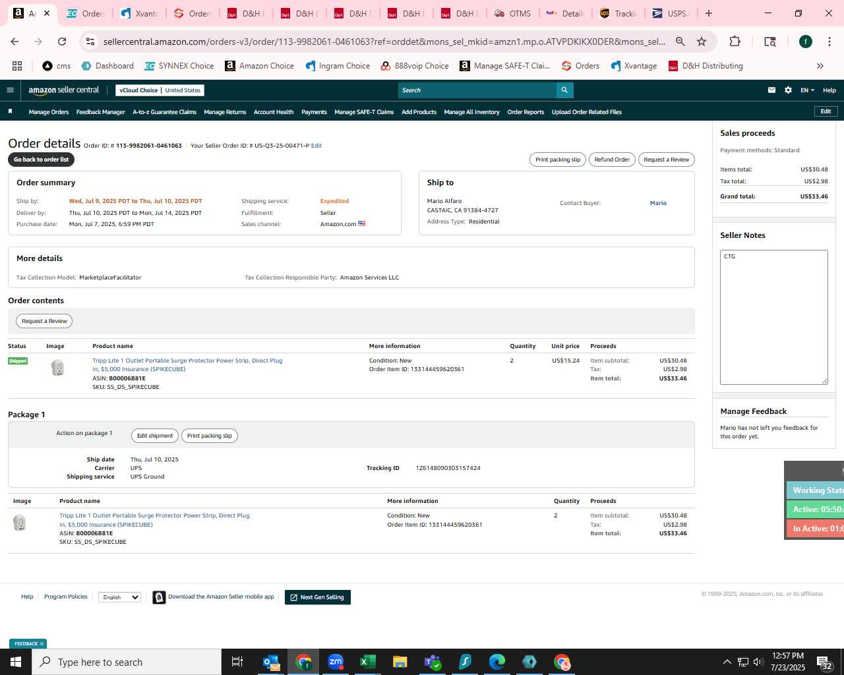Click Program Policies footer link
This screenshot has height=675, width=844.
65,597
